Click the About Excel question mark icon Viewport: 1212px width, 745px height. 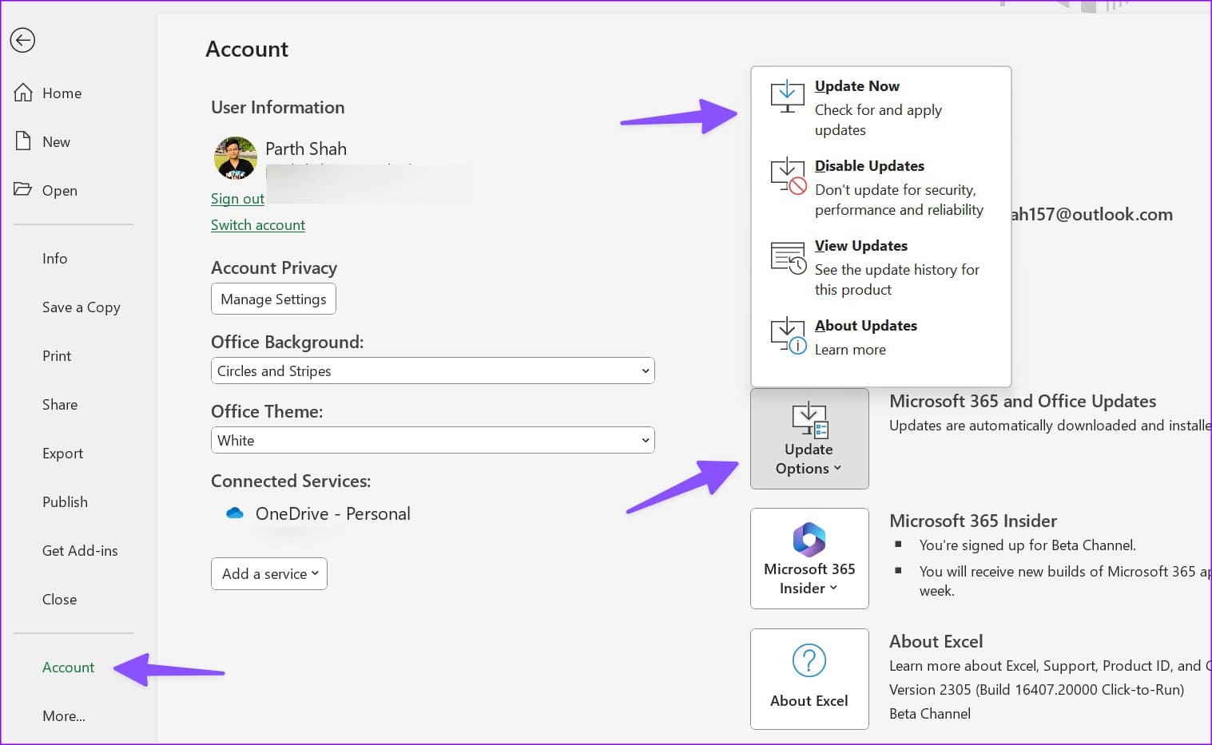pos(809,660)
